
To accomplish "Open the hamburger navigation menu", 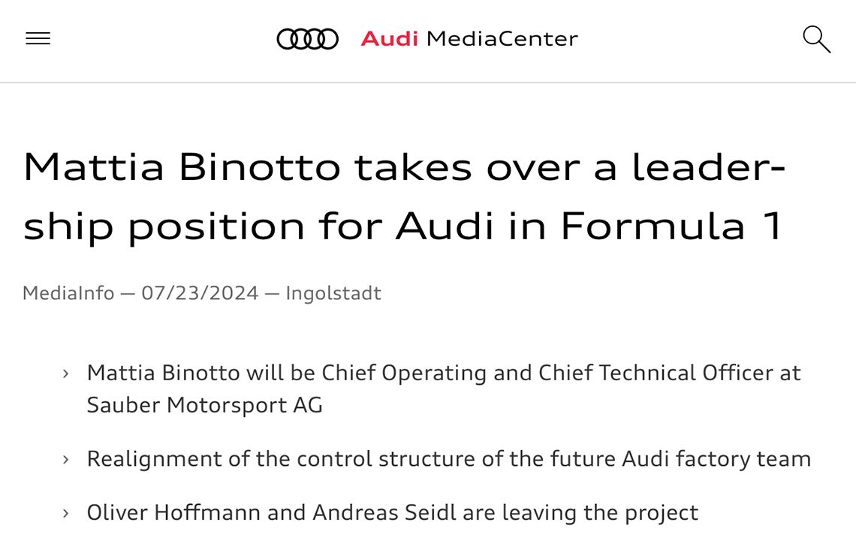I will point(38,38).
